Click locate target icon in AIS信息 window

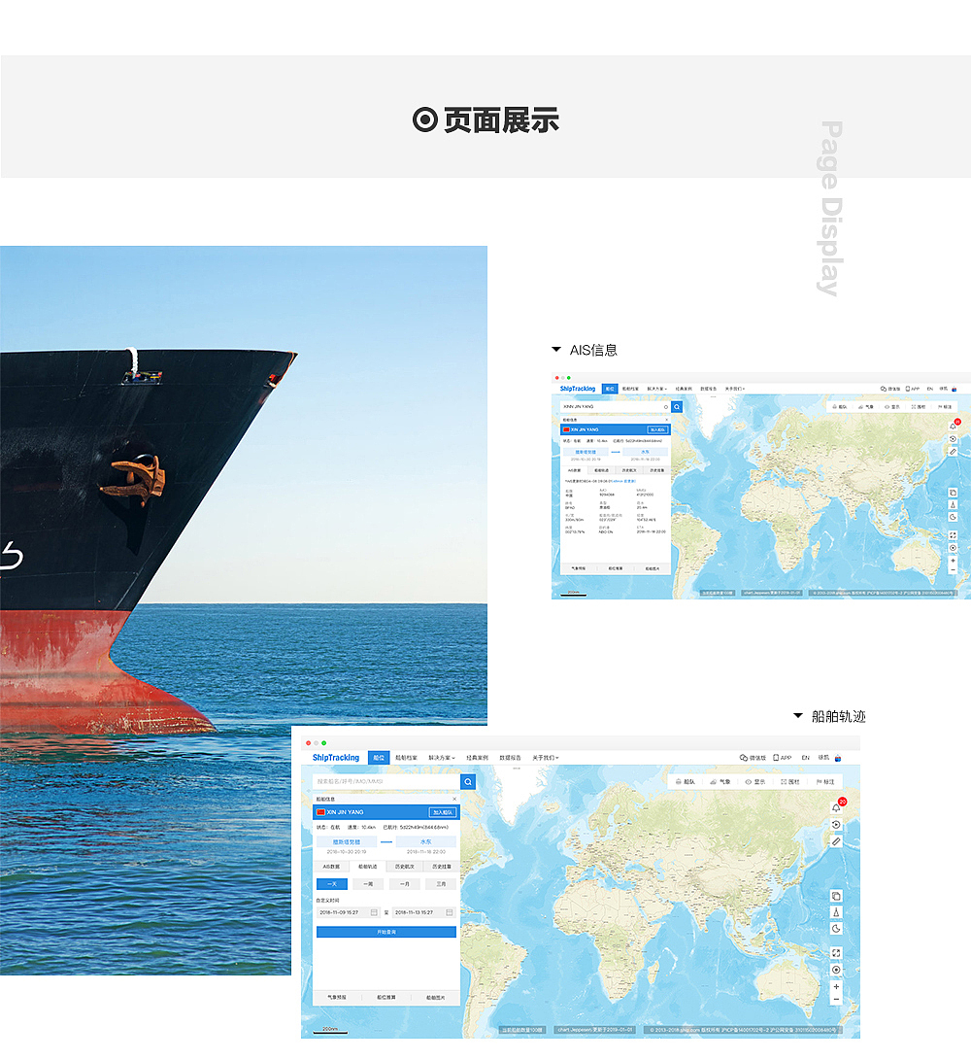pos(953,548)
